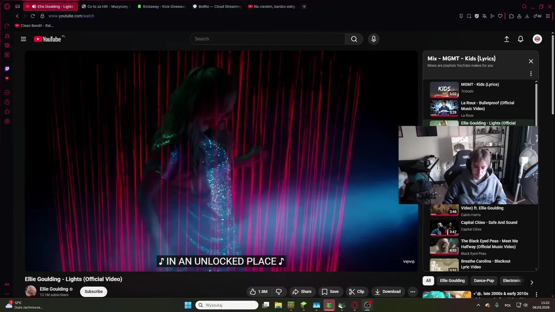
Task: Open the Windows Start menu
Action: [x=188, y=305]
